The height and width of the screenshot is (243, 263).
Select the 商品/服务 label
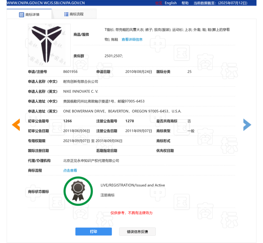click(x=81, y=35)
